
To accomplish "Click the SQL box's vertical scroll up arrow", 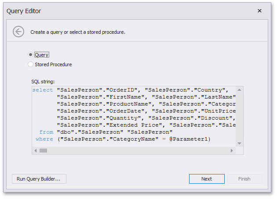I will point(239,90).
